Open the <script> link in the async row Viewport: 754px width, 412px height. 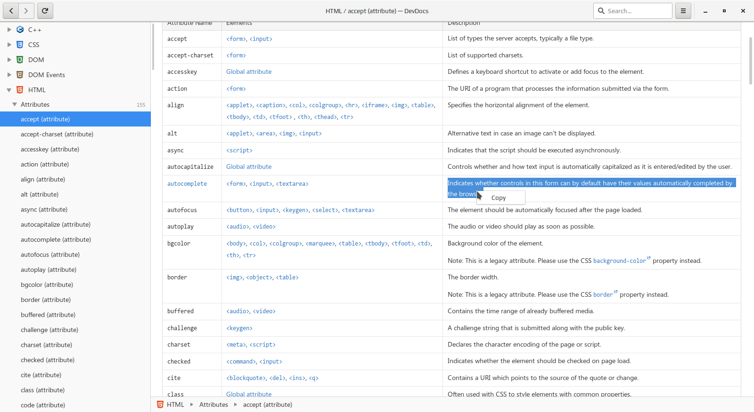(x=239, y=151)
